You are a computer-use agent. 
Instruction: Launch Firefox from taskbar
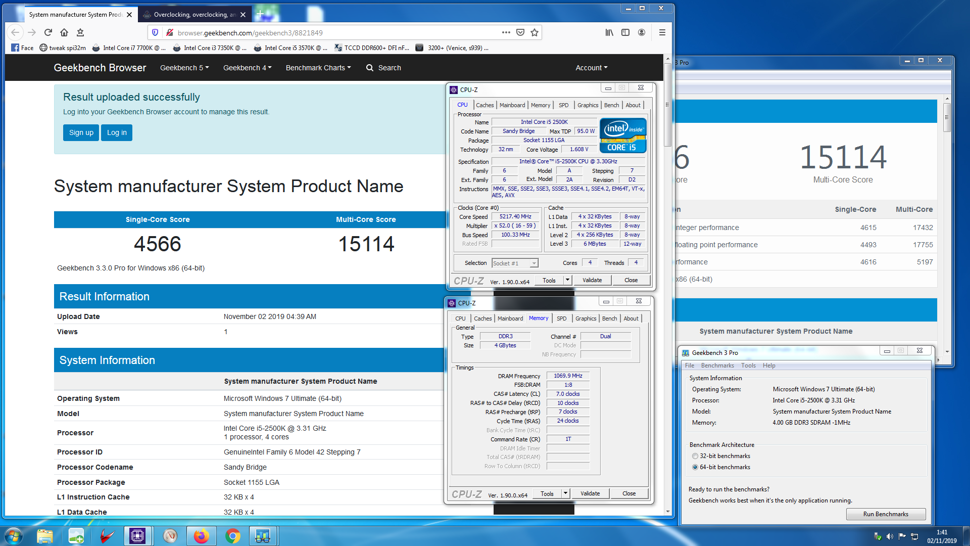(201, 536)
